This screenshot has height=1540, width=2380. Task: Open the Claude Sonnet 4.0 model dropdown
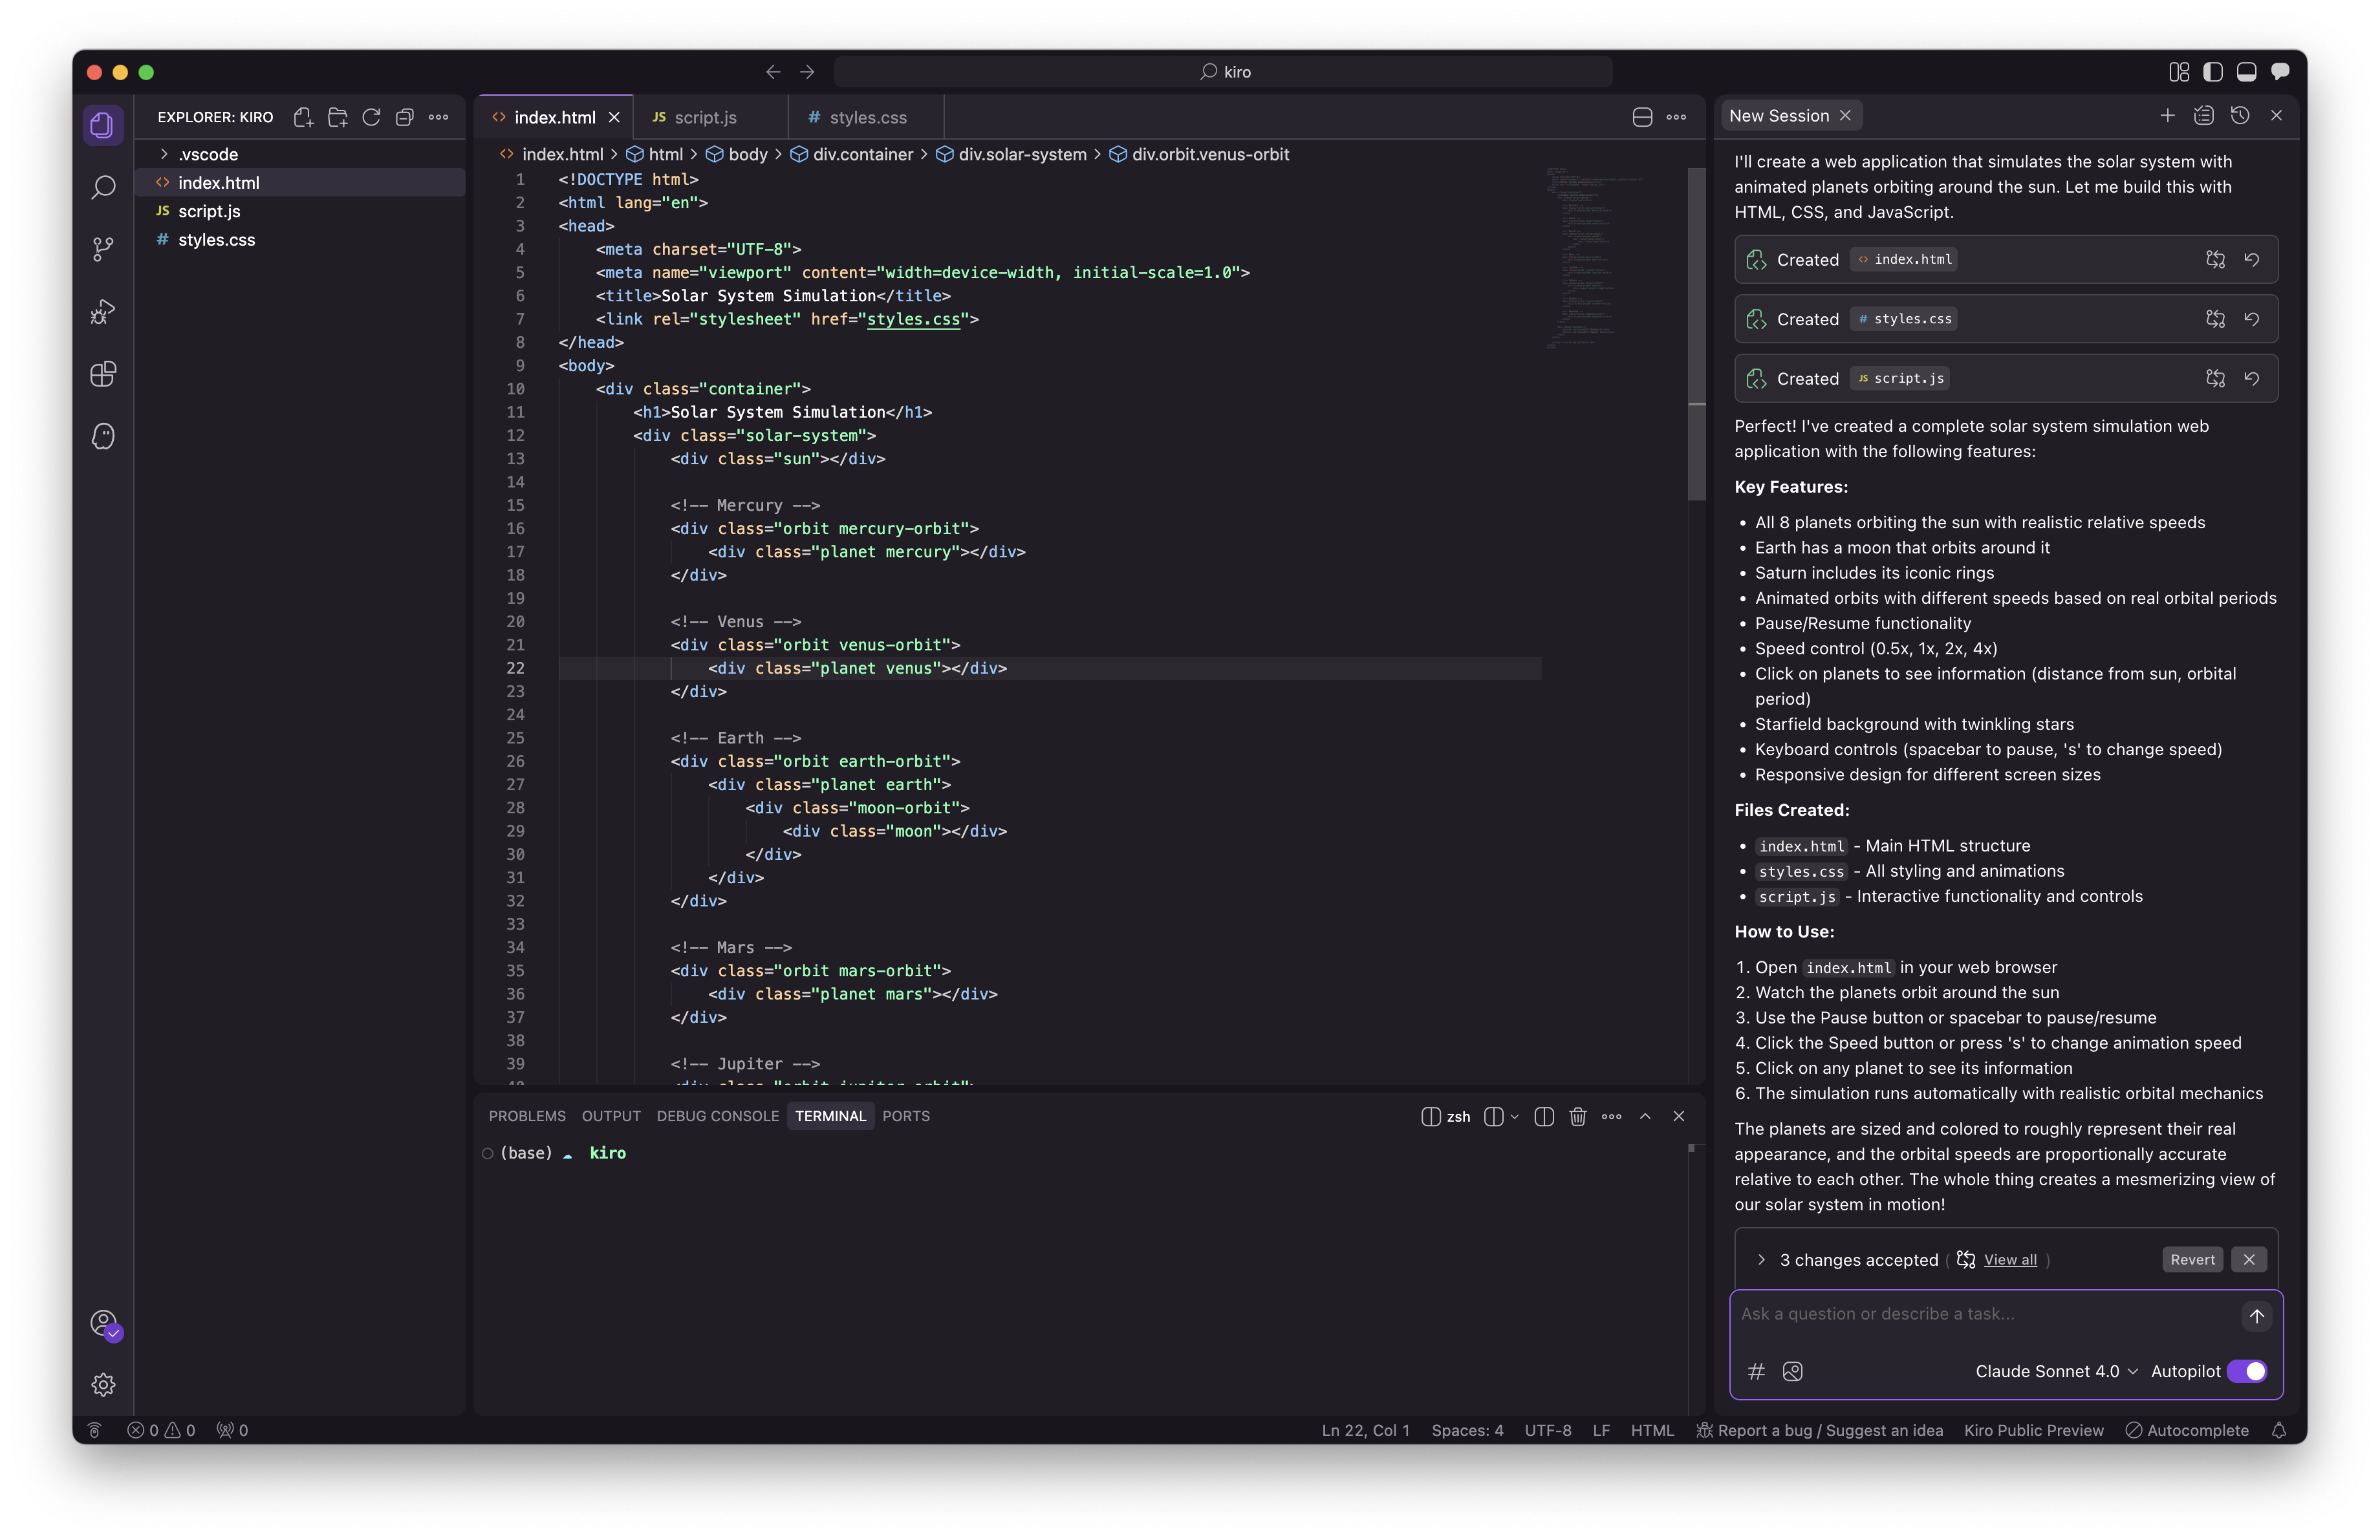2056,1371
